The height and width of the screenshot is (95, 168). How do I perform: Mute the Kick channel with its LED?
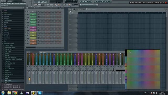click(x=26, y=12)
